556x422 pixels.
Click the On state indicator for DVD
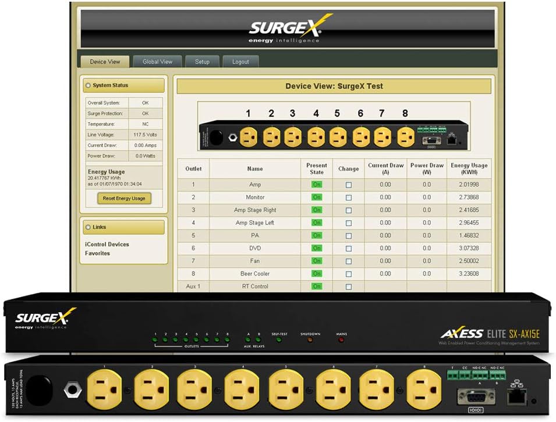(x=317, y=248)
